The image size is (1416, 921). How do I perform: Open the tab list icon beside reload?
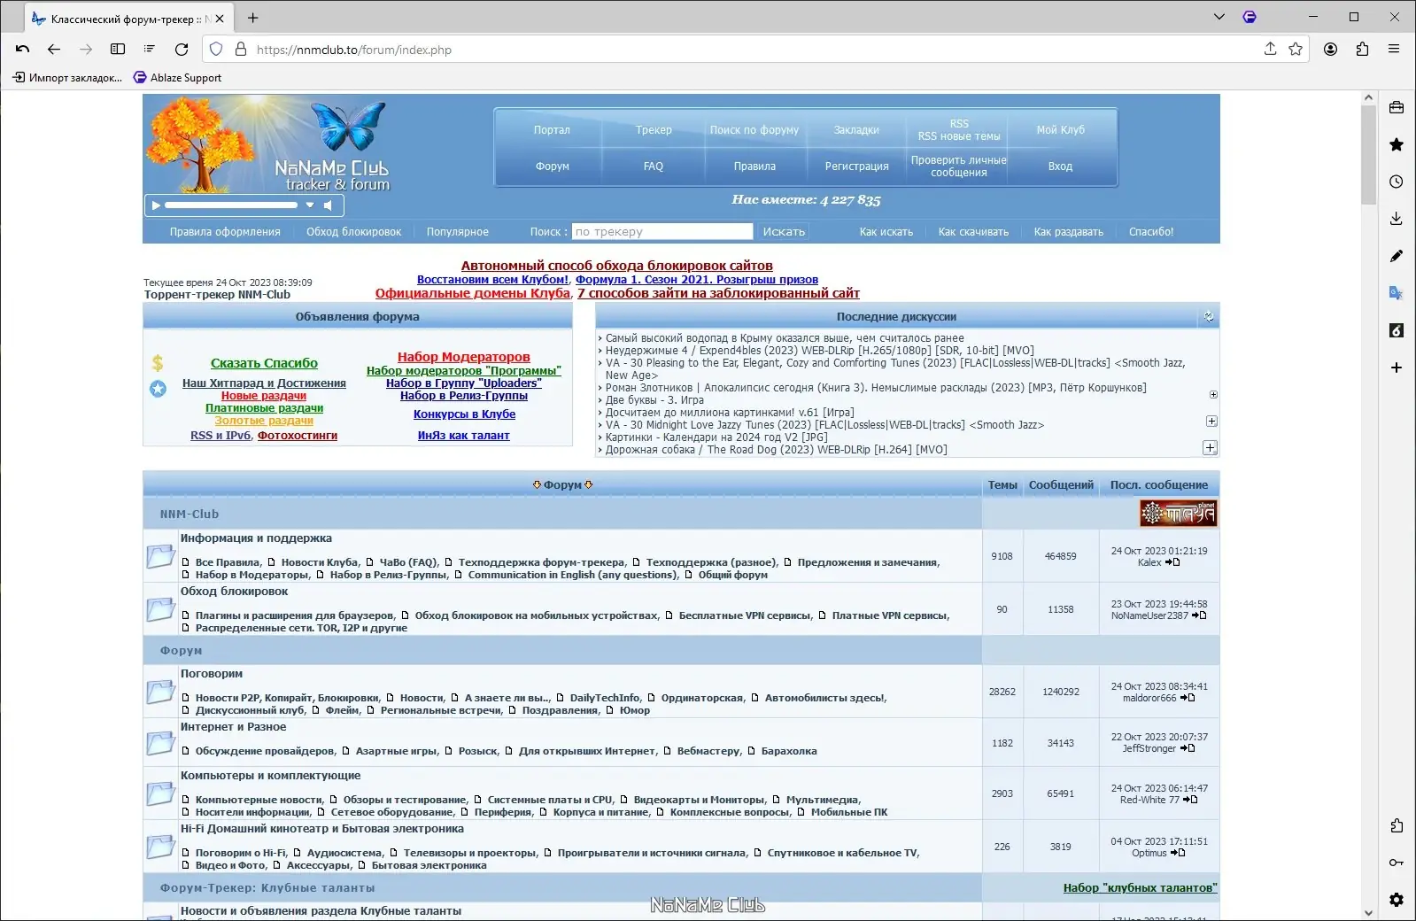150,50
